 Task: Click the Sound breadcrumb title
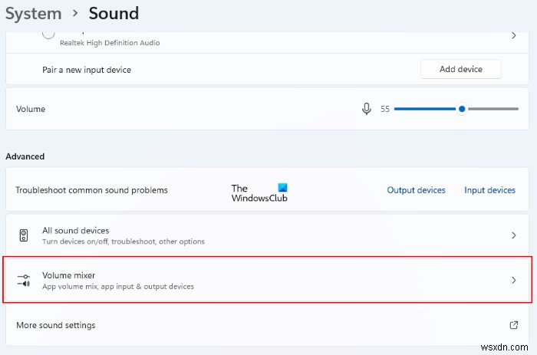[x=114, y=14]
